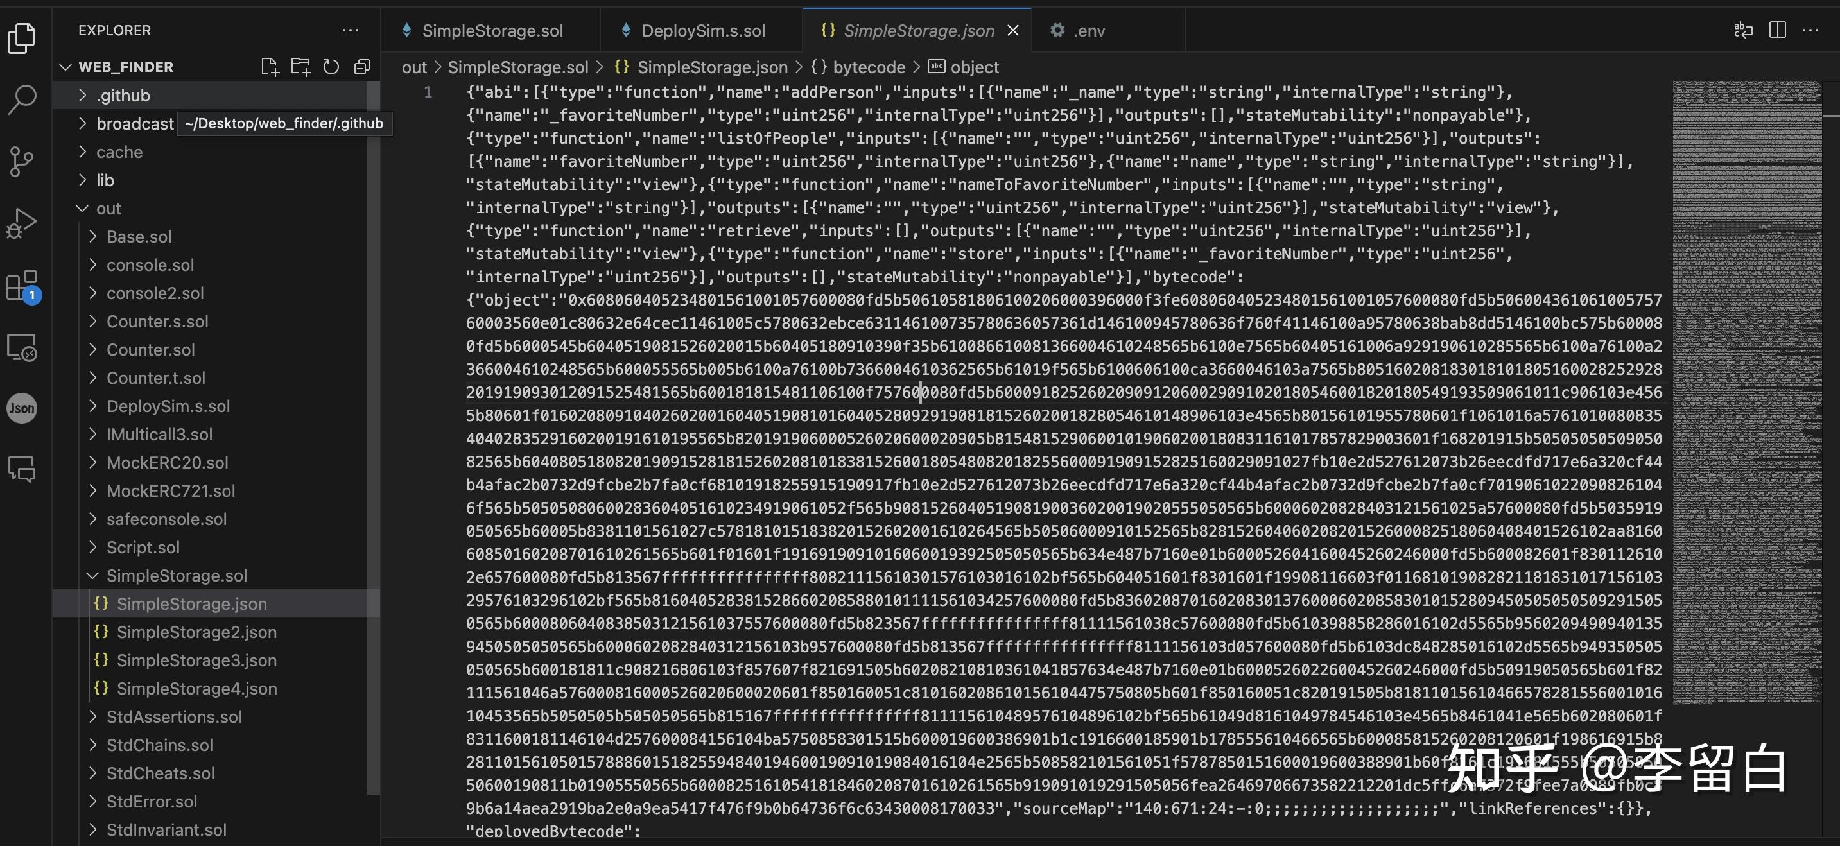Viewport: 1840px width, 846px height.
Task: Collapse all folders in explorer
Action: [x=361, y=67]
